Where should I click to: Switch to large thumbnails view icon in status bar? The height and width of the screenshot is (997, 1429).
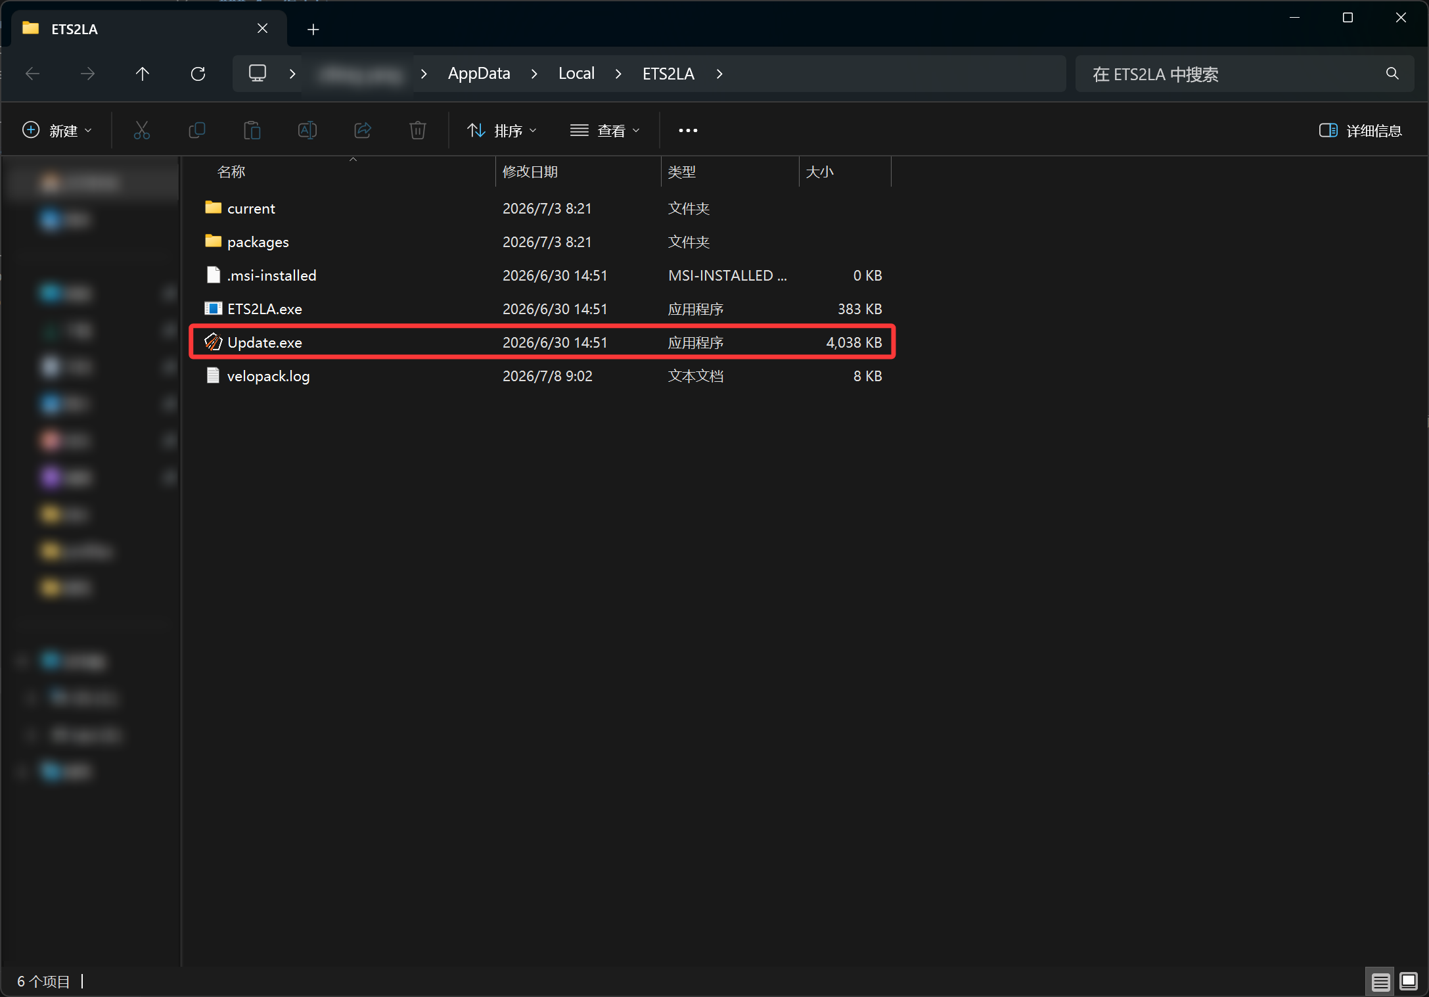click(1409, 982)
